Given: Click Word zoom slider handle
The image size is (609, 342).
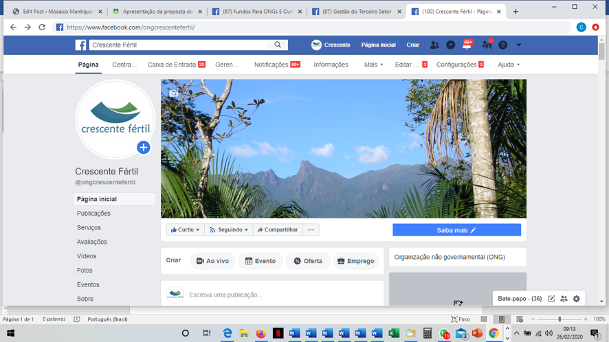Looking at the screenshot, I should pyautogui.click(x=560, y=319).
